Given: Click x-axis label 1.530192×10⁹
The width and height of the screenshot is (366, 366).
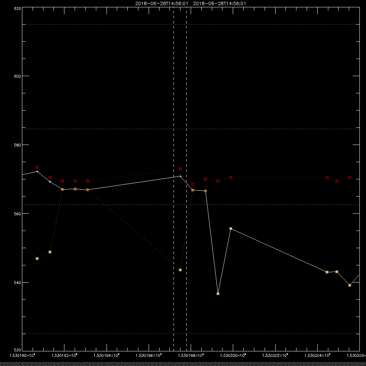Looking at the screenshot, I should point(64,355).
